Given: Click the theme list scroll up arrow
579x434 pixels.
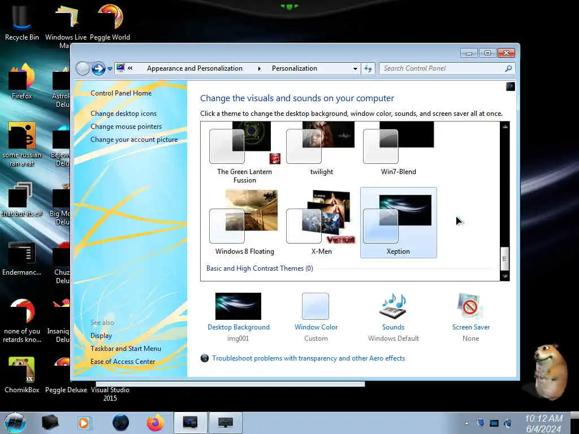Looking at the screenshot, I should tap(505, 127).
